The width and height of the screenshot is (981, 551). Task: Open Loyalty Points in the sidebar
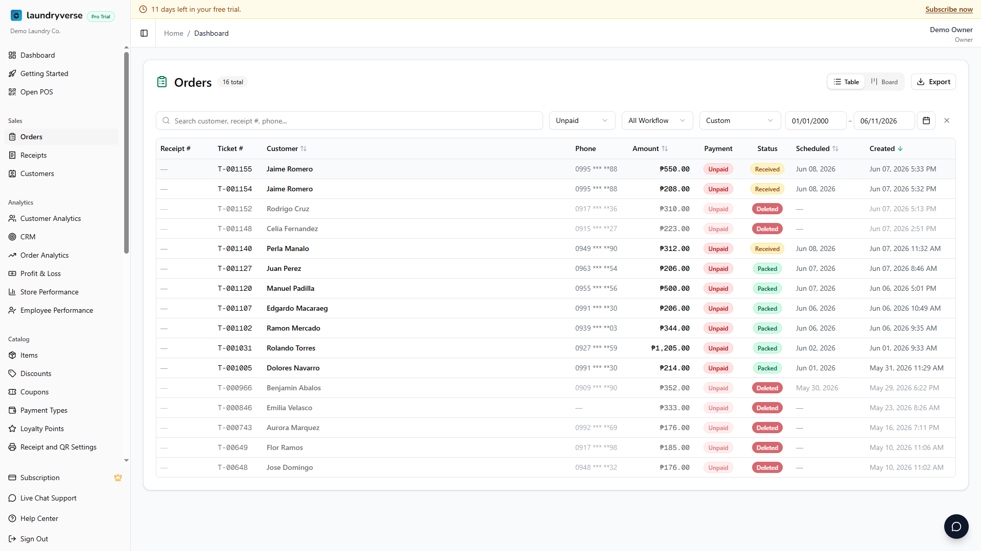click(x=61, y=429)
